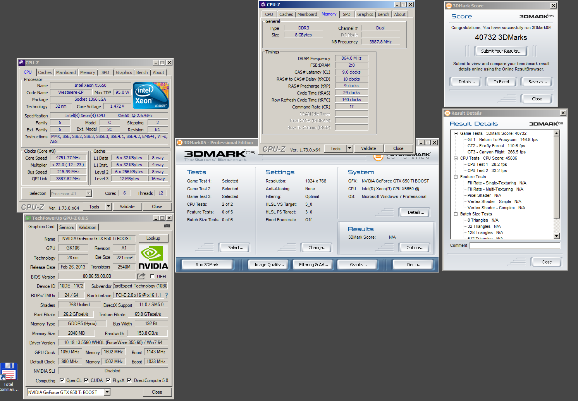Click the Core Speed value '4751.77 MHz'
Image resolution: width=578 pixels, height=401 pixels.
(68, 158)
